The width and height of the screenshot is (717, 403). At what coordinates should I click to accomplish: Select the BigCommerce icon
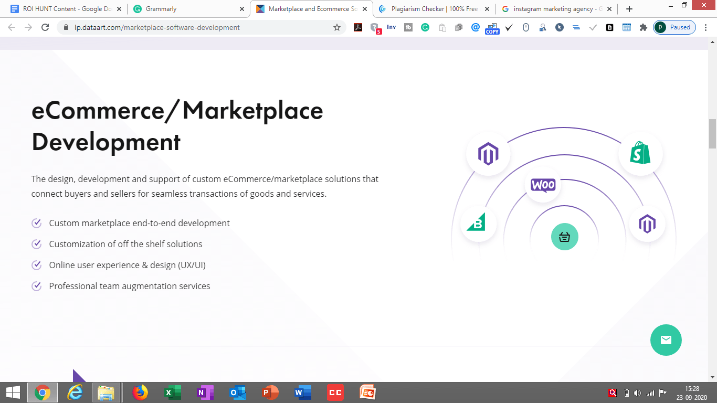tap(478, 224)
